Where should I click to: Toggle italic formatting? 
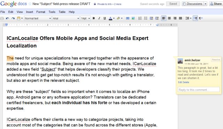tap(99, 18)
